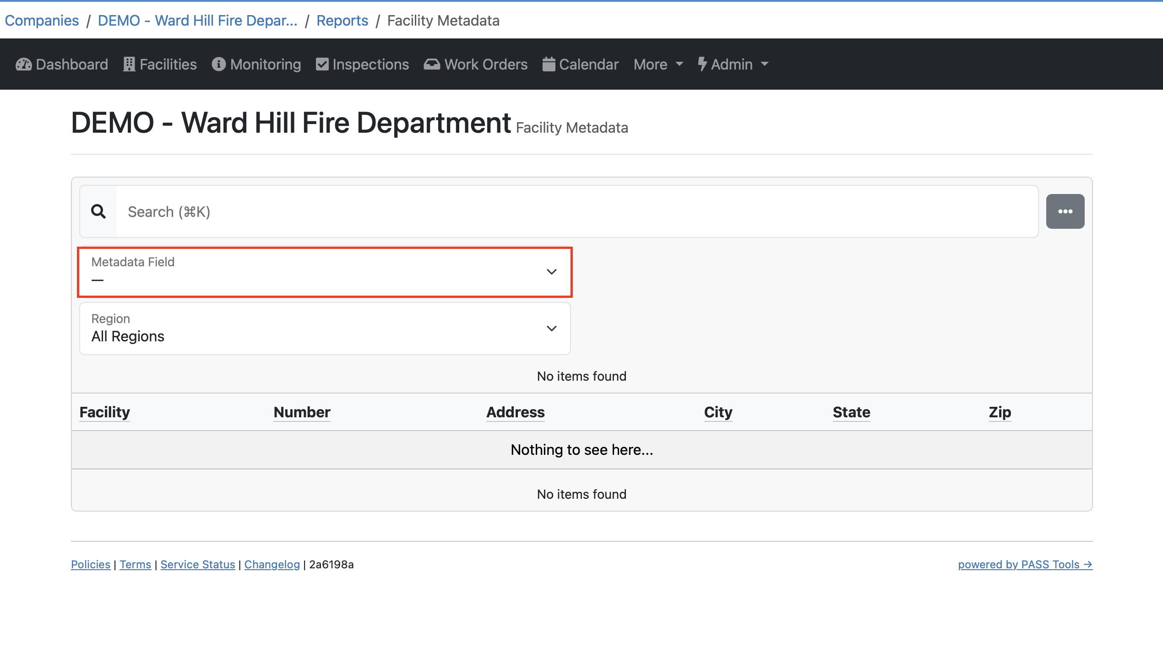The height and width of the screenshot is (658, 1163).
Task: Open the Admin menu caret
Action: [x=765, y=65]
